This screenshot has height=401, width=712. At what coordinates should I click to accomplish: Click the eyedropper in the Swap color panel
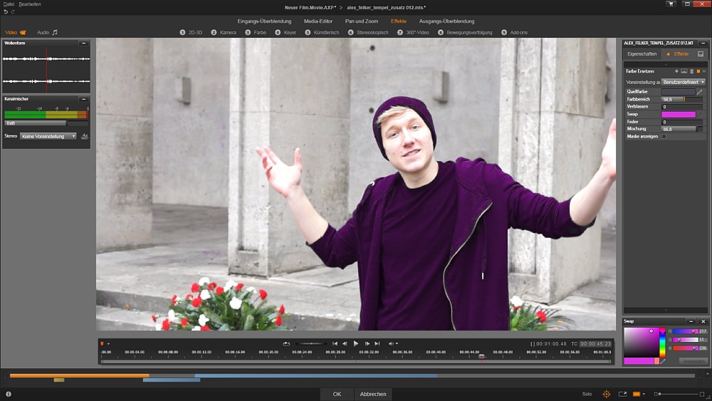point(664,361)
